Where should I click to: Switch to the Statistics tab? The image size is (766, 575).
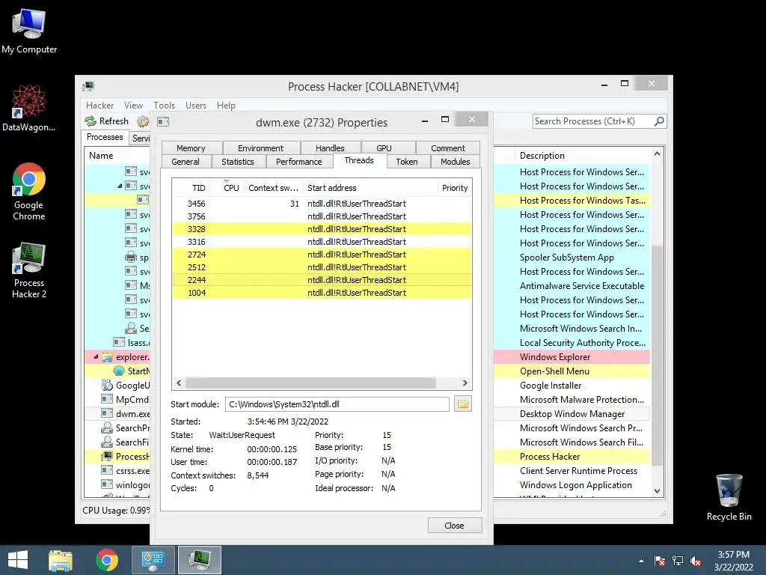pos(238,162)
